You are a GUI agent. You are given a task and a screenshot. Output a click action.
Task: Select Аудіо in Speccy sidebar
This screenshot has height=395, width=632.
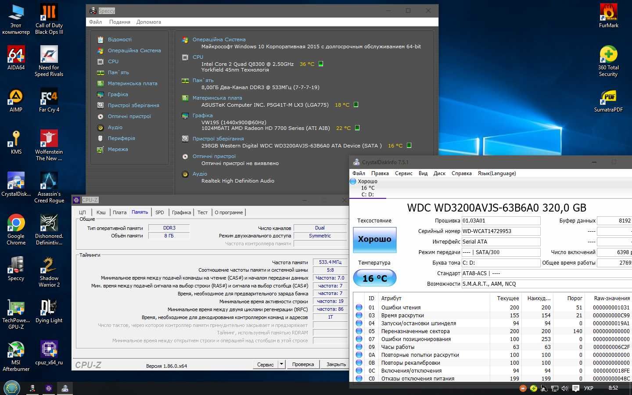(x=115, y=127)
